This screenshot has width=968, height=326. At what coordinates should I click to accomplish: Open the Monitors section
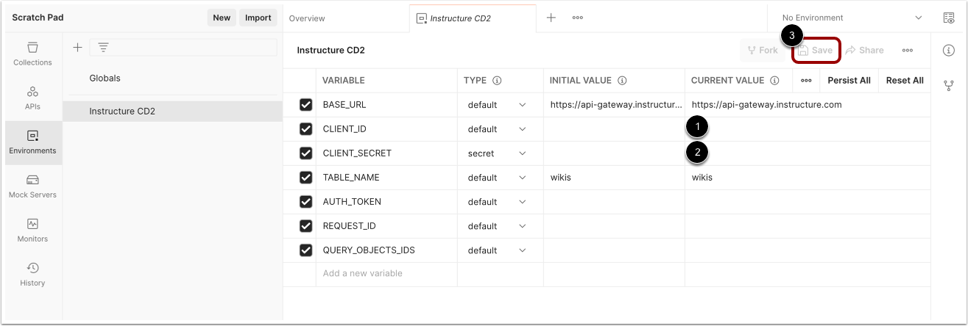(x=32, y=230)
